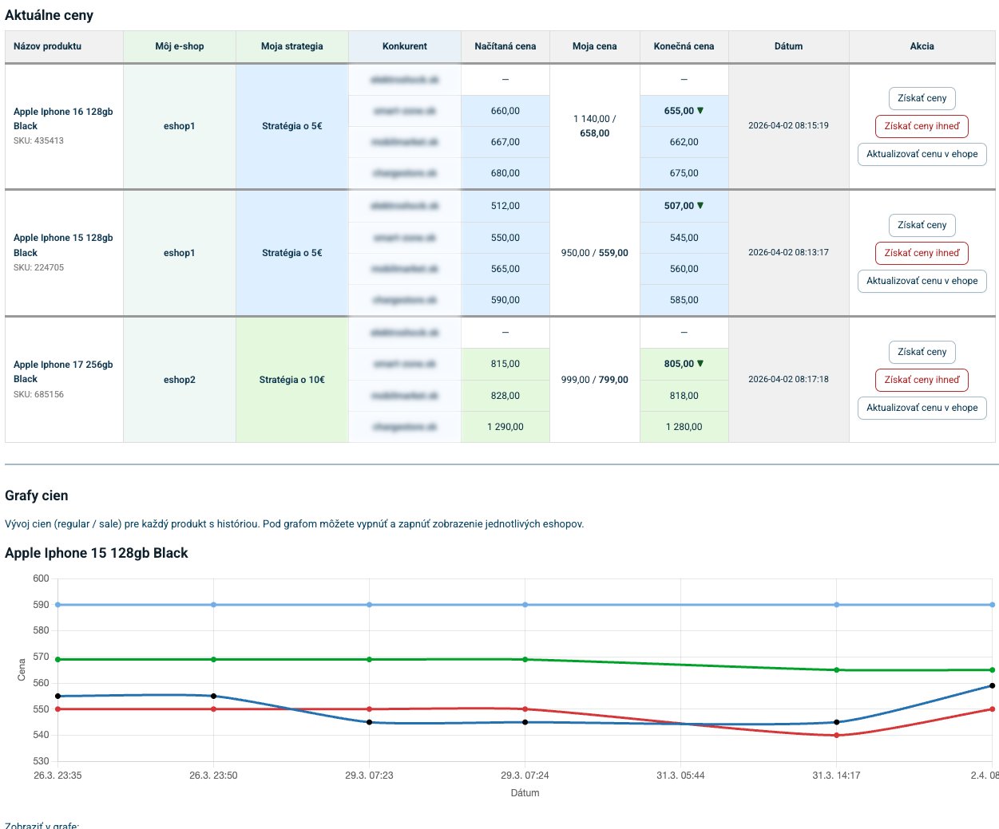The height and width of the screenshot is (829, 999).
Task: Click eshop2 cell in Iphone 17 row
Action: (180, 380)
